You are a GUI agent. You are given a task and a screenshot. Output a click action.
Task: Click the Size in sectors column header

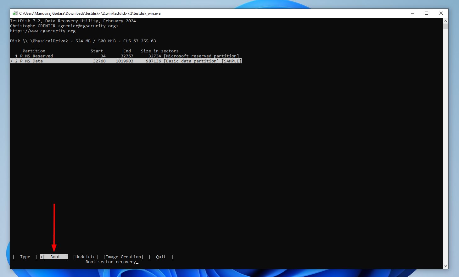160,51
